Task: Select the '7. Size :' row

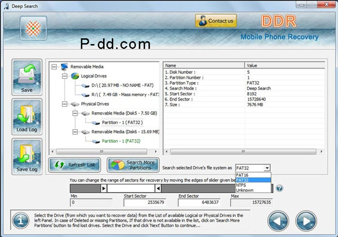Action: (x=244, y=104)
